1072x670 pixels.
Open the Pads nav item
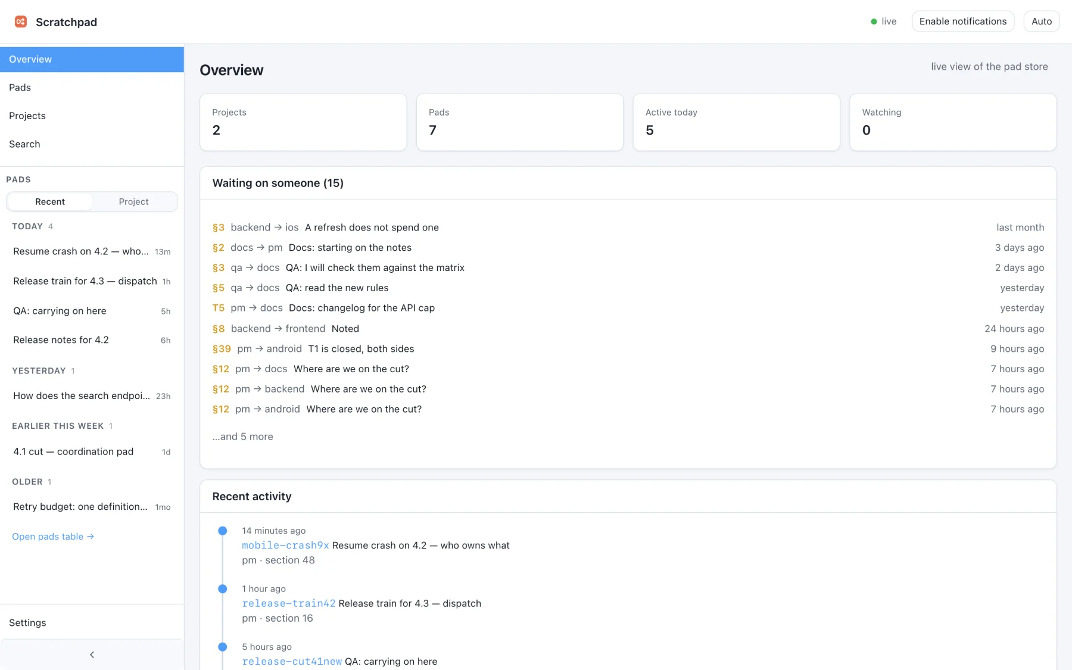[x=92, y=88]
